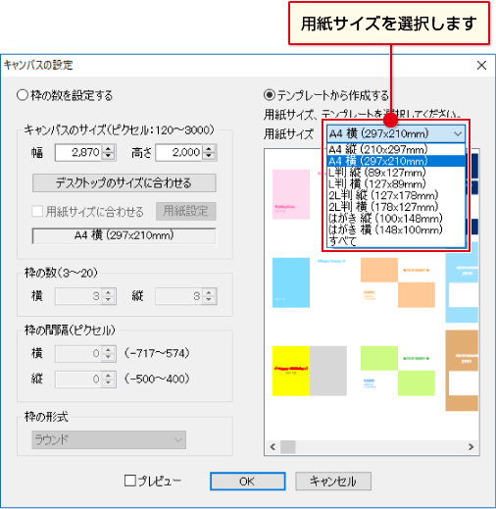Choose the light blue template thumbnail
The width and height of the screenshot is (496, 509).
(x=291, y=282)
